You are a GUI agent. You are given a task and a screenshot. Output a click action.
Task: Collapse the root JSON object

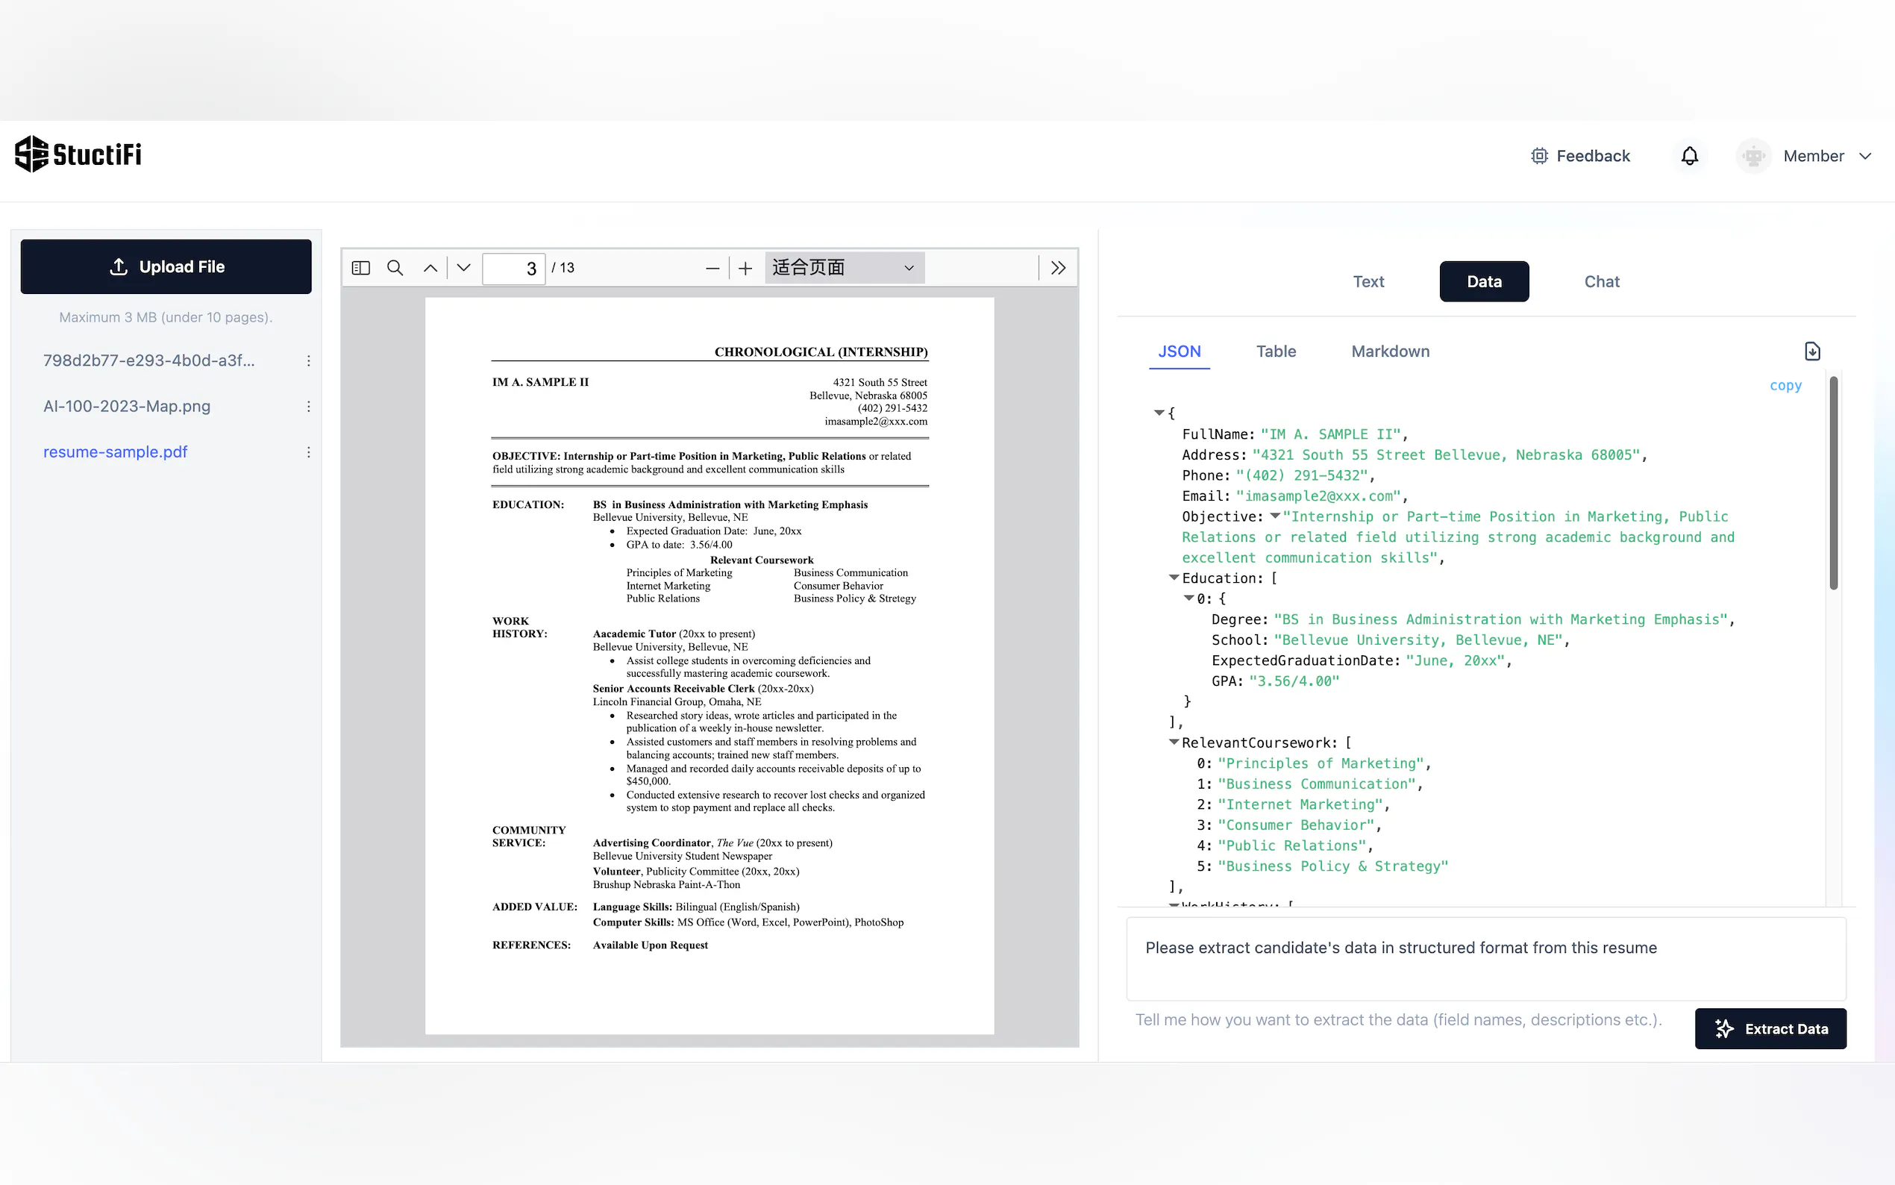(x=1159, y=413)
